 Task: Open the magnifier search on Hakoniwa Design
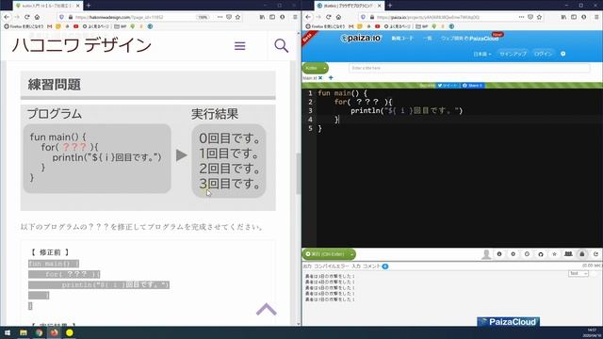(281, 46)
